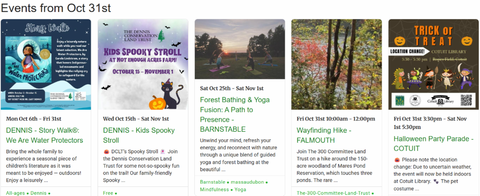Click the paw prints emoji in Cotuit description
The width and height of the screenshot is (480, 196).
[x=436, y=181]
